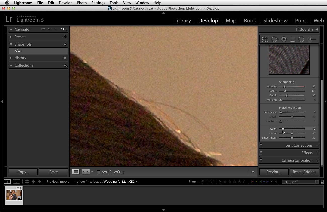
Task: Select the Spot Removal tool
Action: (x=275, y=39)
